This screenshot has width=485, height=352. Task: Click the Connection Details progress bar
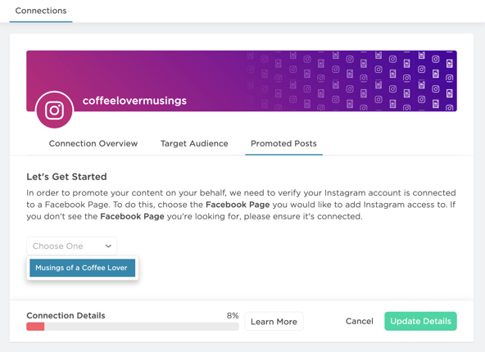133,327
